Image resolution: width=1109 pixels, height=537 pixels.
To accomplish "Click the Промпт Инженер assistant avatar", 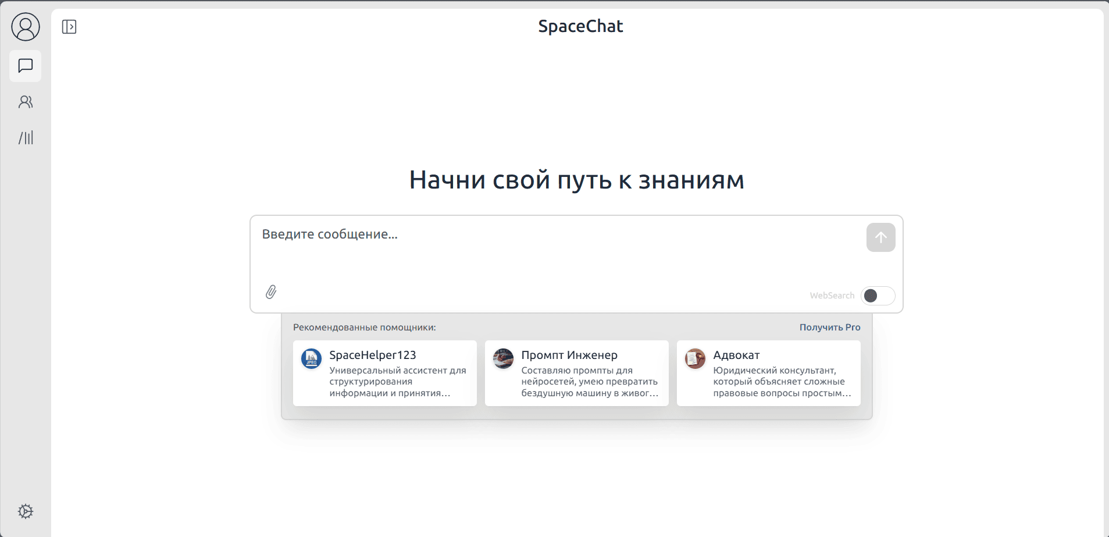I will pos(504,359).
